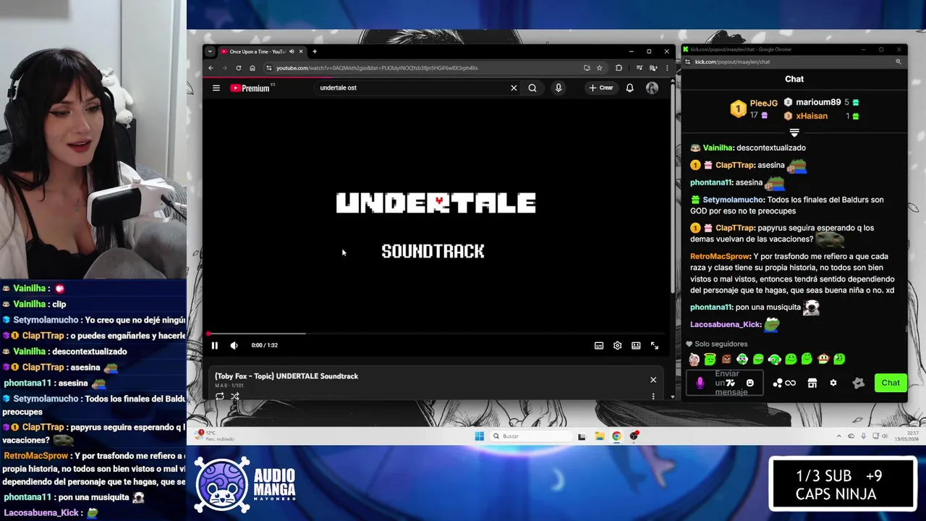Image resolution: width=926 pixels, height=521 pixels.
Task: Open the emoji picker smiley face
Action: [x=750, y=383]
